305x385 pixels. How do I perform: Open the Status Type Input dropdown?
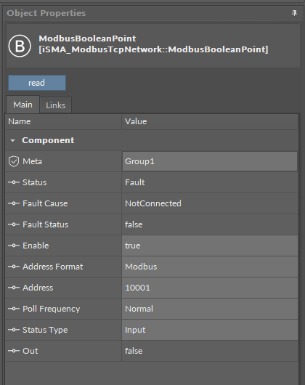(210, 330)
